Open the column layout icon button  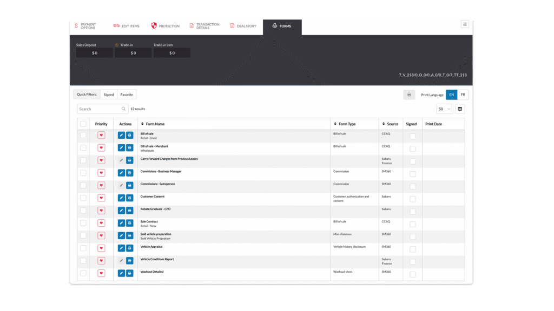[x=460, y=109]
